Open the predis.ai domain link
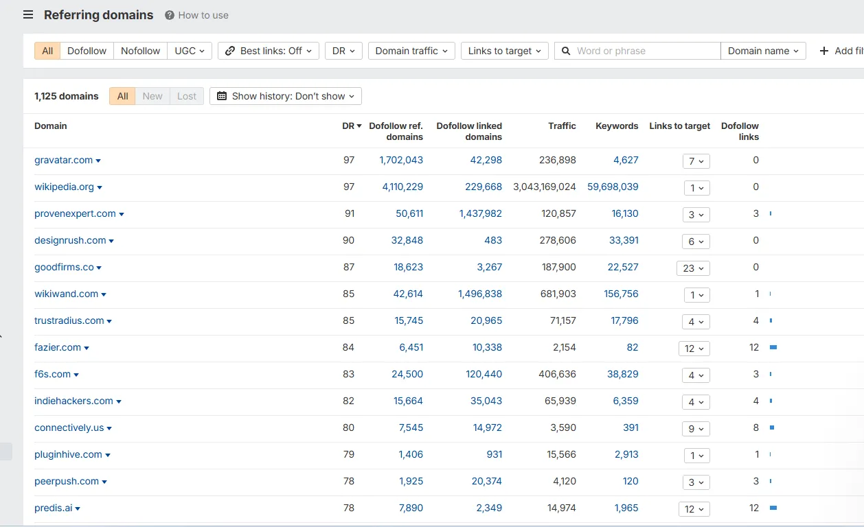864x527 pixels. click(53, 508)
